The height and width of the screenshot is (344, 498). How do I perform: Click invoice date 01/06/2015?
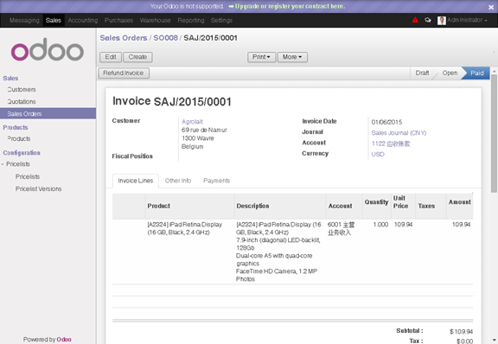click(x=386, y=122)
